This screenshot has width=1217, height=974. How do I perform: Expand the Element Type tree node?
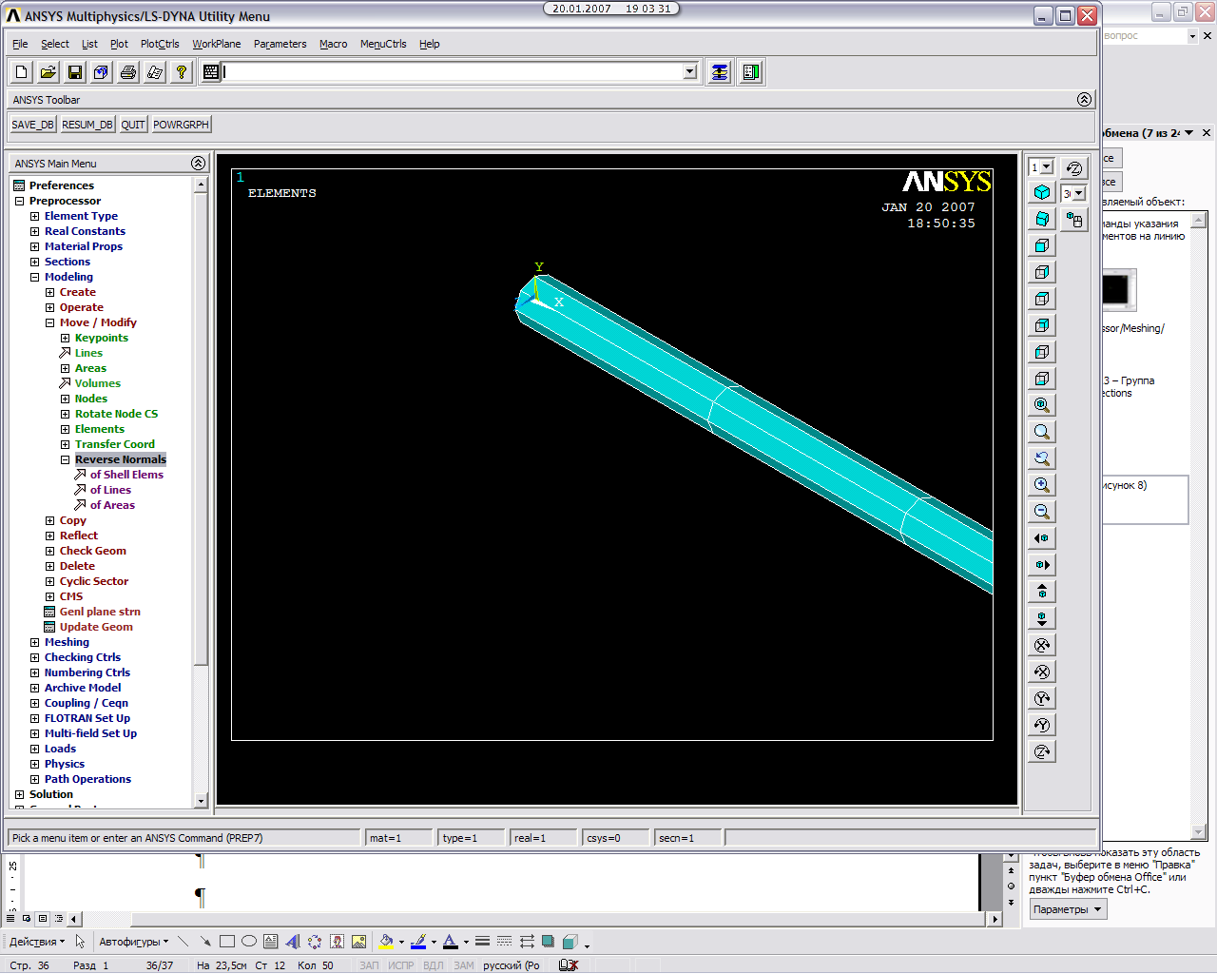[x=35, y=216]
